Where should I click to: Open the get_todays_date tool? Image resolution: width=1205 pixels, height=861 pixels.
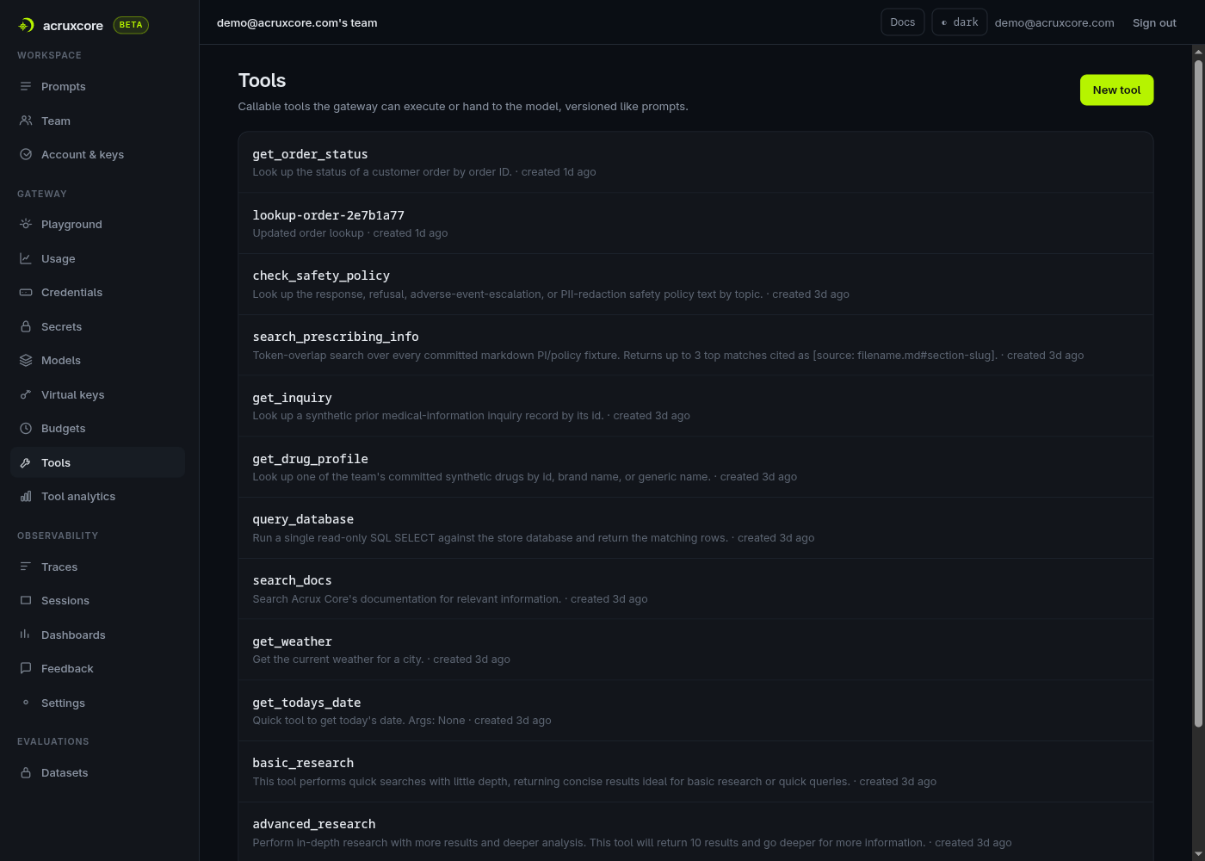point(695,711)
